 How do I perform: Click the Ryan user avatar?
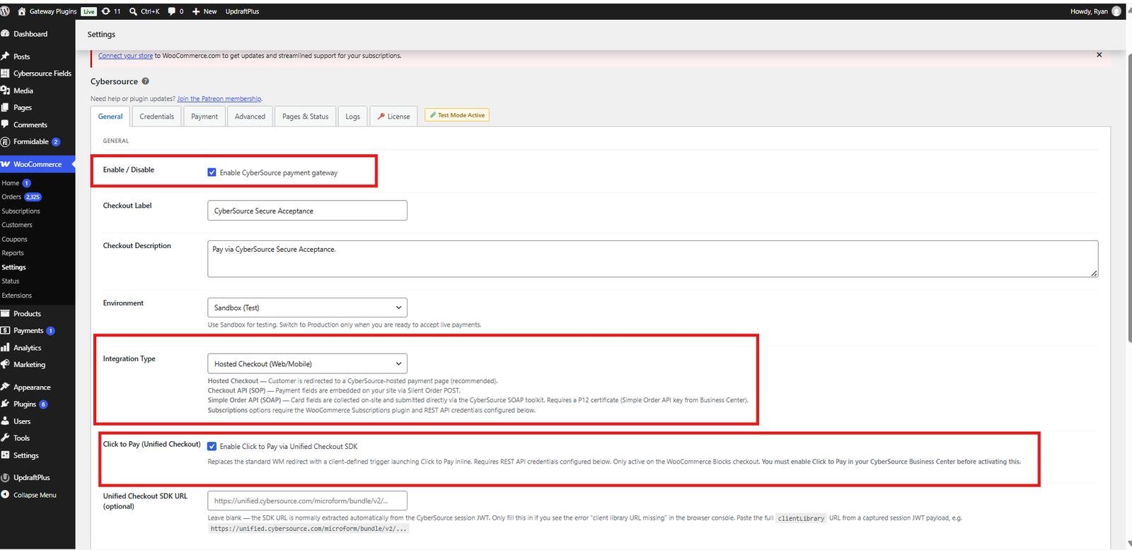click(x=1116, y=11)
